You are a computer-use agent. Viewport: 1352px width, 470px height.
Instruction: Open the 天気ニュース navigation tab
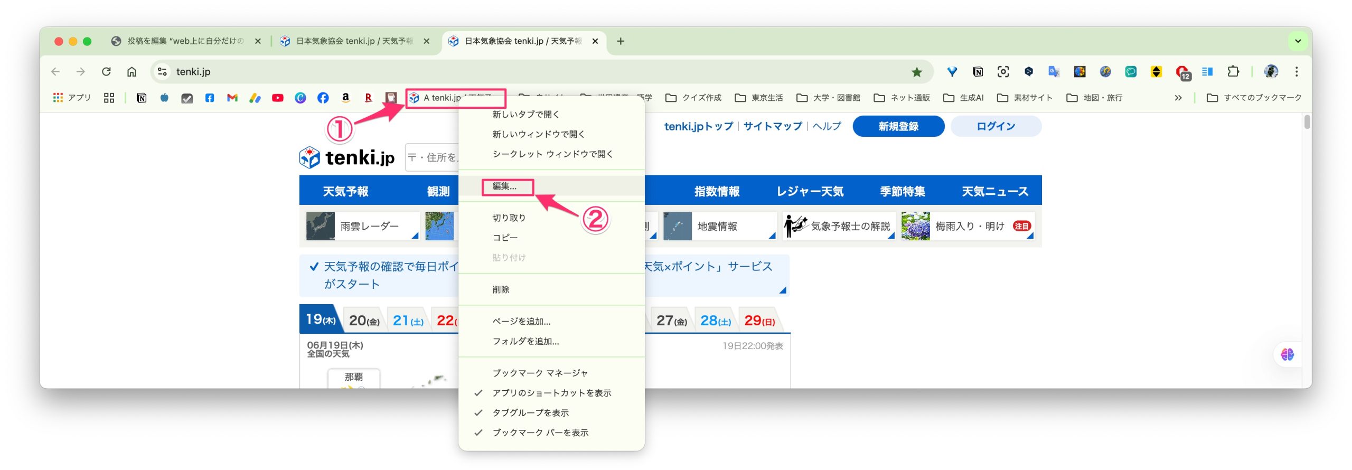point(995,191)
